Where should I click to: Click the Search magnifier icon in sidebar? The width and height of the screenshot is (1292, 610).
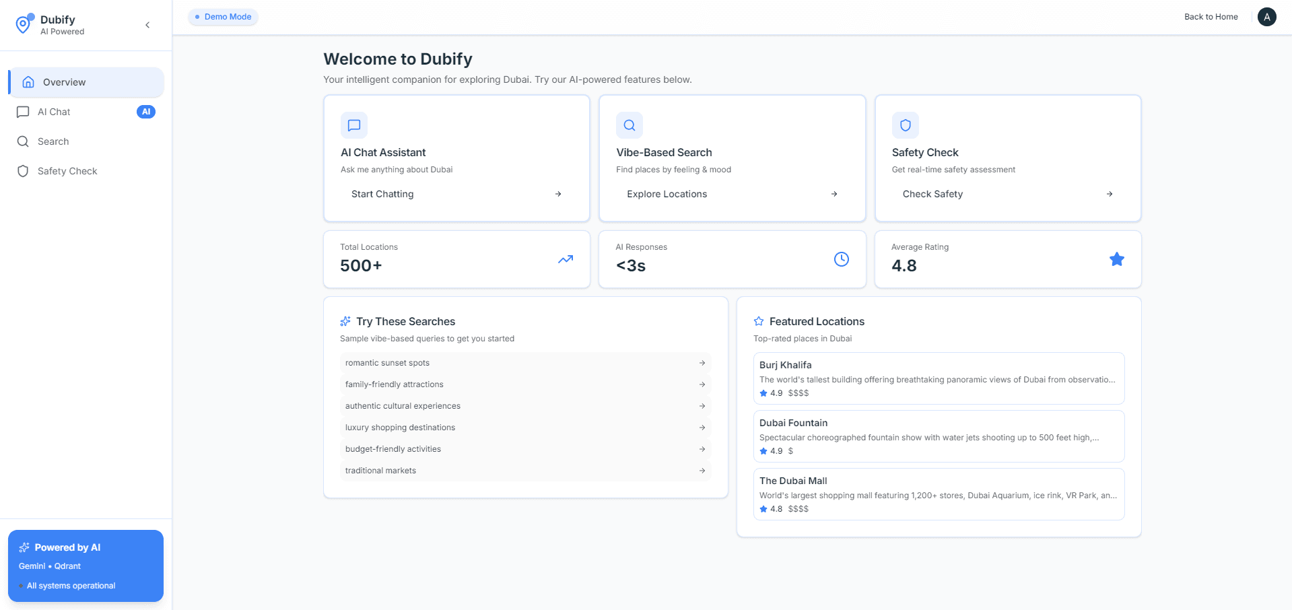(x=24, y=141)
